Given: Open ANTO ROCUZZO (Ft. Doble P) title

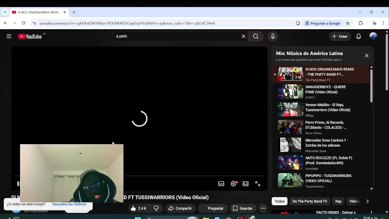Looking at the screenshot, I should pyautogui.click(x=329, y=160).
